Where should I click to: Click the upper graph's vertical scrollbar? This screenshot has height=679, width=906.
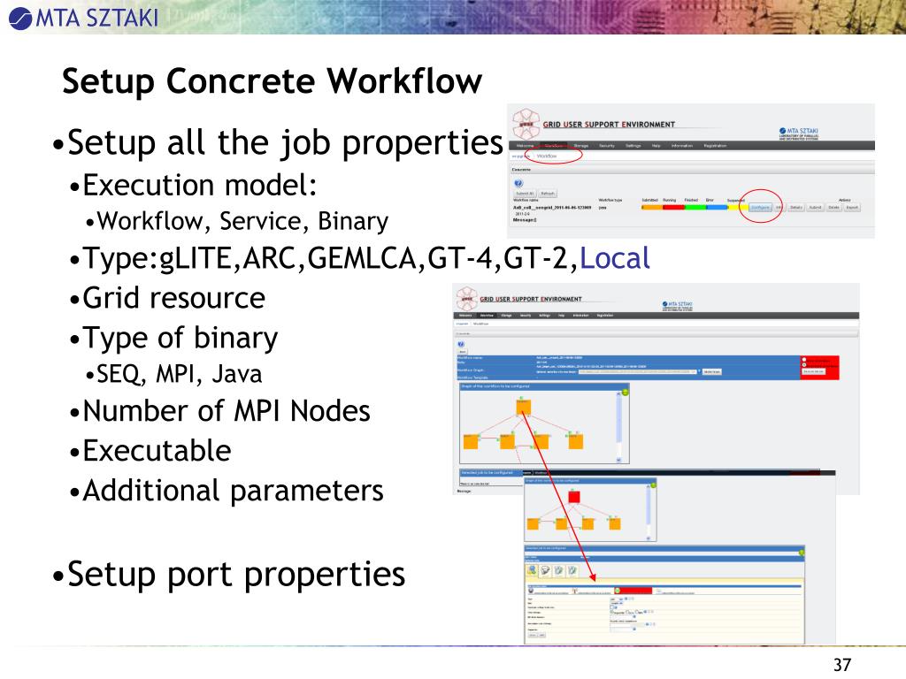point(618,427)
